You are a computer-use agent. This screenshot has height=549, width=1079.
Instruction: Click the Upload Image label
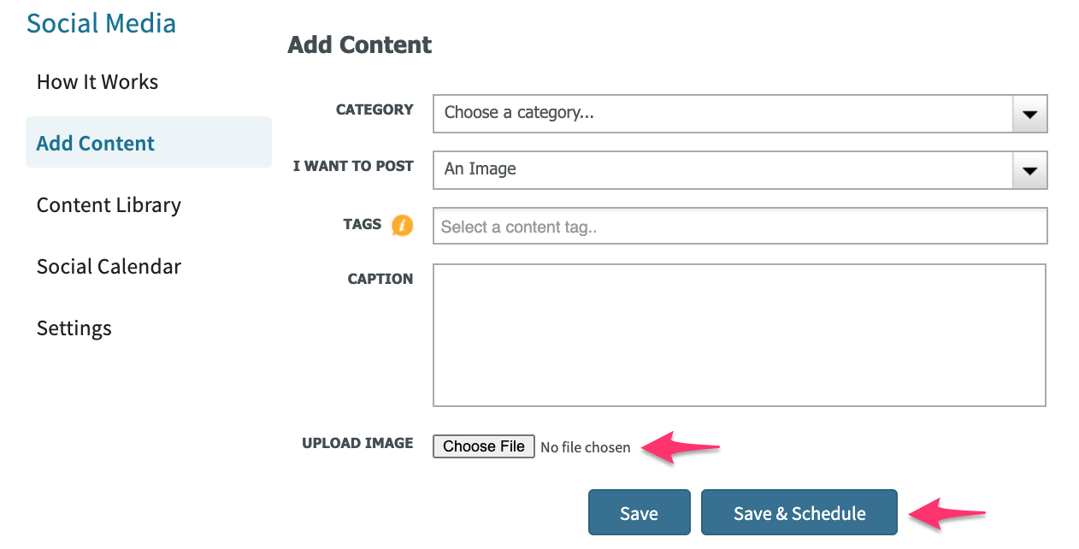(357, 443)
